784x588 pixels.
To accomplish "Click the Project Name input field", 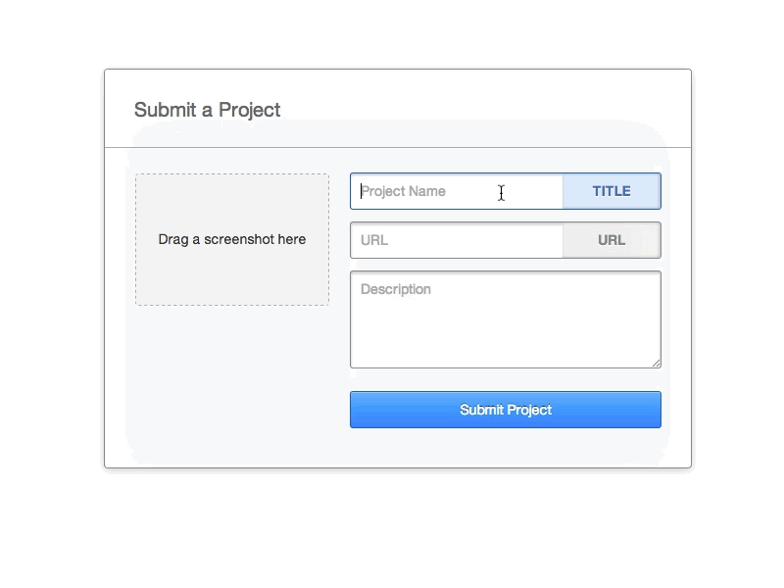I will pyautogui.click(x=457, y=191).
